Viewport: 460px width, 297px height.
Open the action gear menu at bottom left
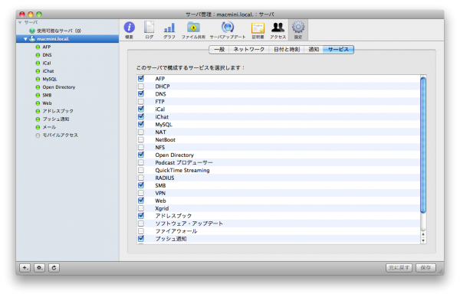click(x=39, y=268)
